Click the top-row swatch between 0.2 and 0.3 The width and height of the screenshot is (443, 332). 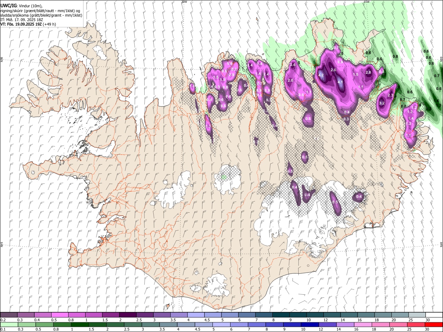[9, 315]
